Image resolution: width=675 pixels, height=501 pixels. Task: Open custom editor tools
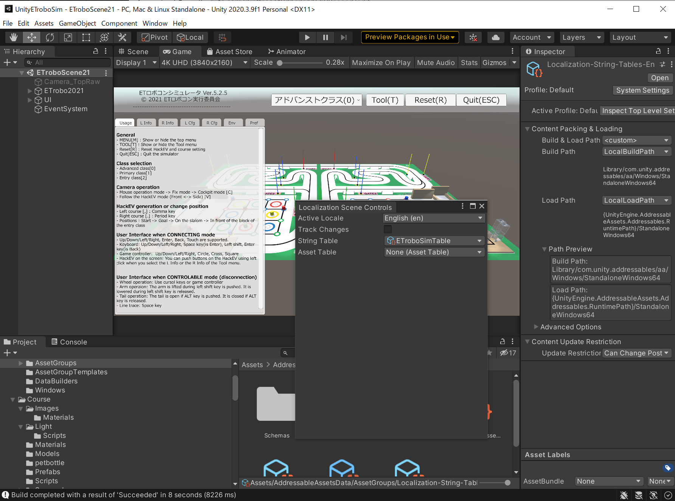(122, 37)
